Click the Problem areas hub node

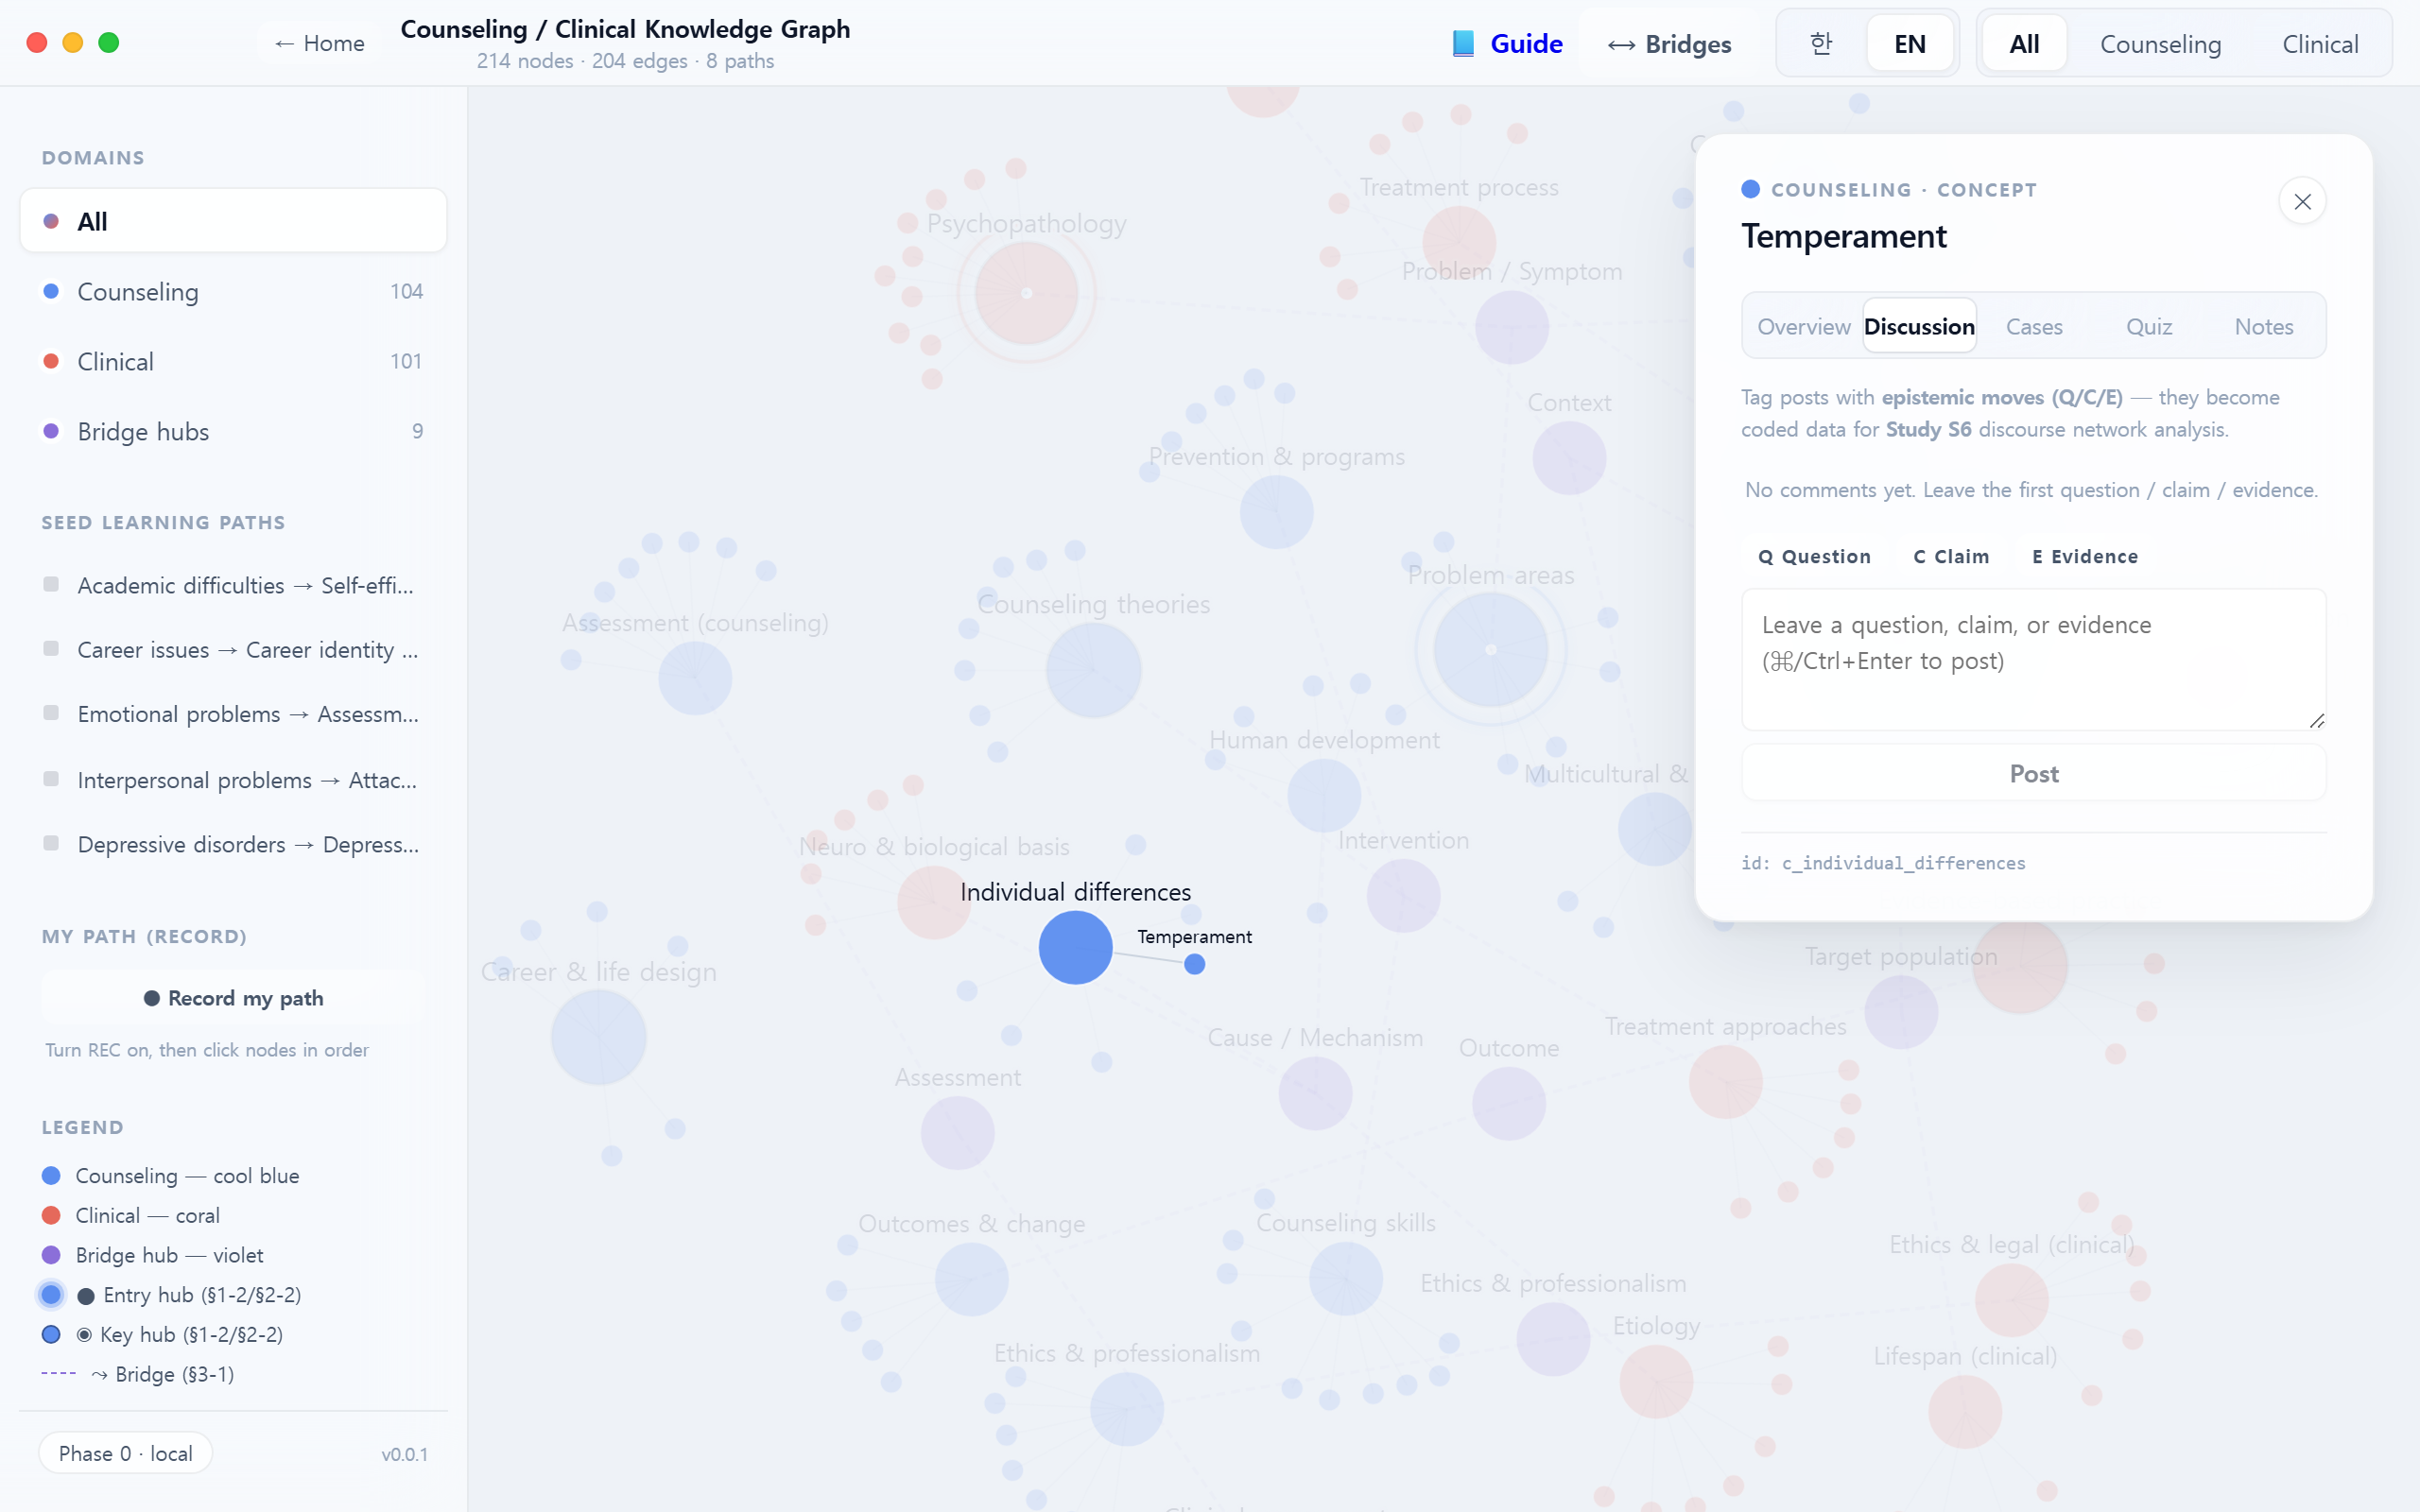(1490, 650)
